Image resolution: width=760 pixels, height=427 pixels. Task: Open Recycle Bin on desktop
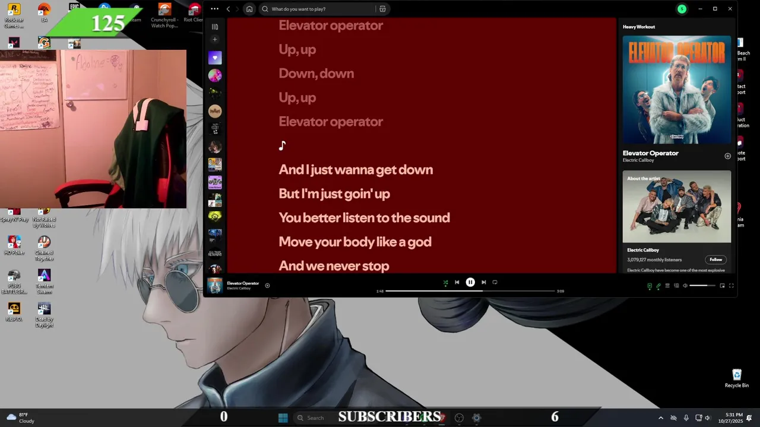coord(737,378)
